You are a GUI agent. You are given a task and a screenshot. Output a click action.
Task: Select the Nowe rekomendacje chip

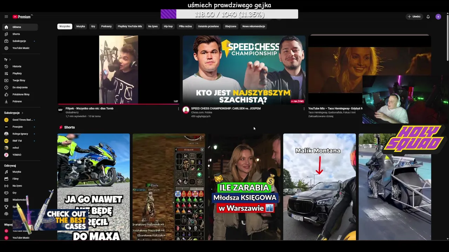[x=254, y=26]
